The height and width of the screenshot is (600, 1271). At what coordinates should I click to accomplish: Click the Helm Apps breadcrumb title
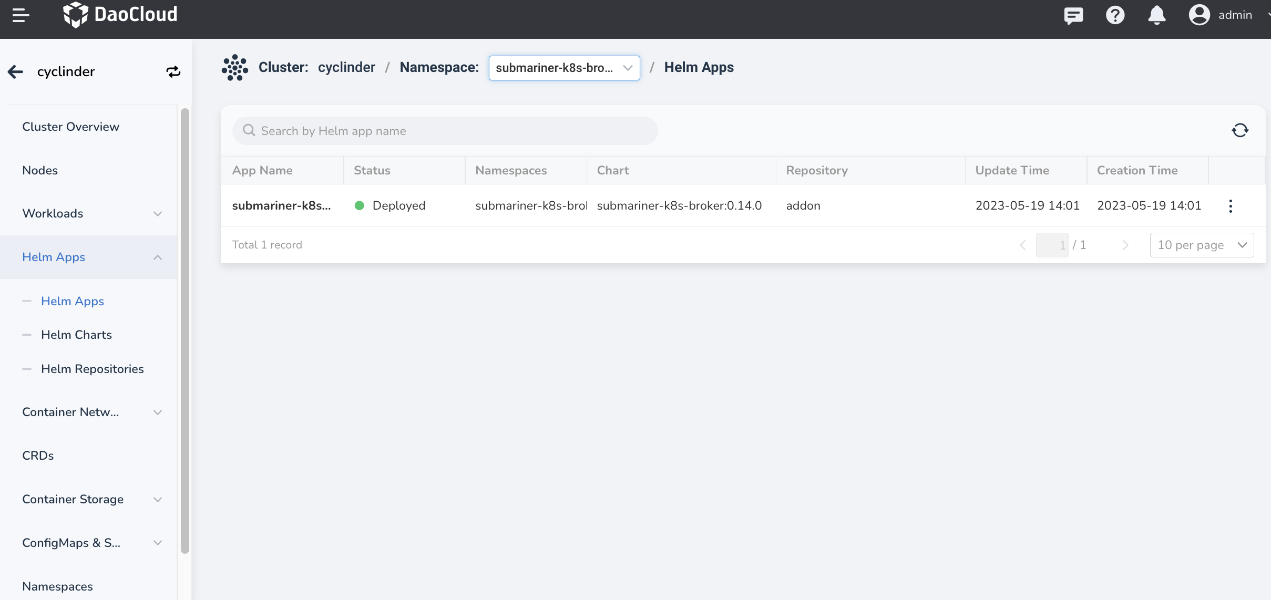[x=699, y=67]
